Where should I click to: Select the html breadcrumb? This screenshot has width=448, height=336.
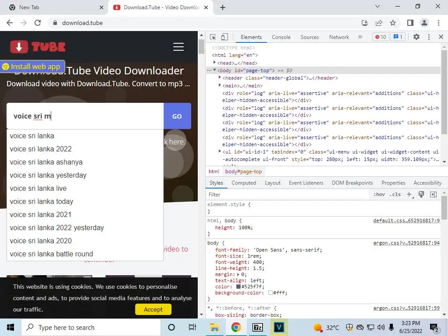(213, 171)
